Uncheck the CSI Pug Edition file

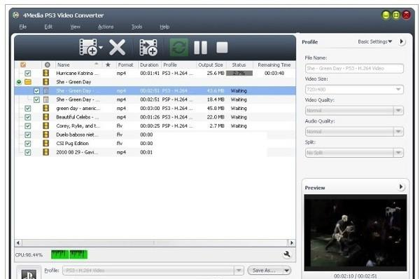point(27,144)
